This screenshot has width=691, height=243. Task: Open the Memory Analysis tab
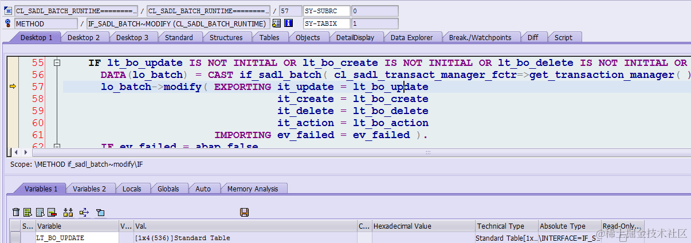[x=253, y=189]
